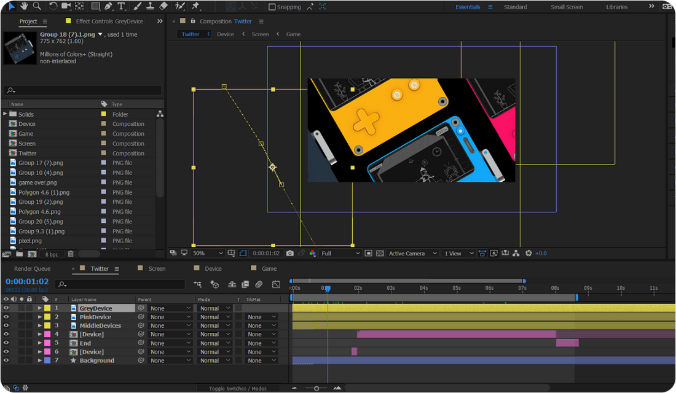Viewport: 676px width, 393px height.
Task: Select the Hand tool
Action: coord(25,6)
